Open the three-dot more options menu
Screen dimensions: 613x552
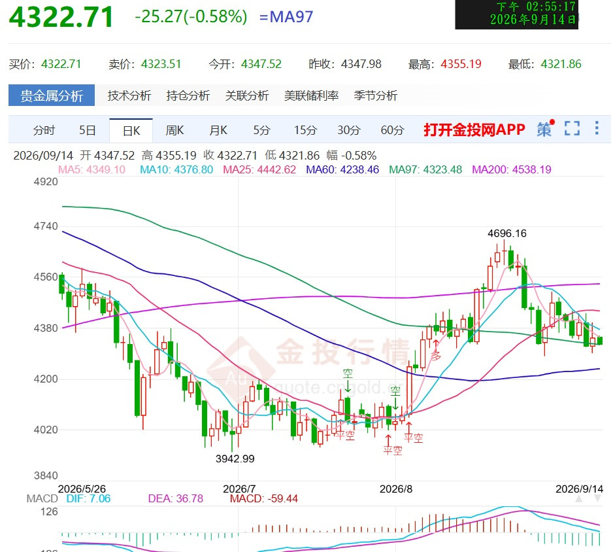pyautogui.click(x=597, y=128)
